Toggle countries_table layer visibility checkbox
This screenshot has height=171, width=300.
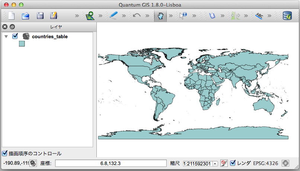tap(15, 36)
